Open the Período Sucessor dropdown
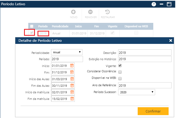This screenshot has width=176, height=118. click(136, 92)
